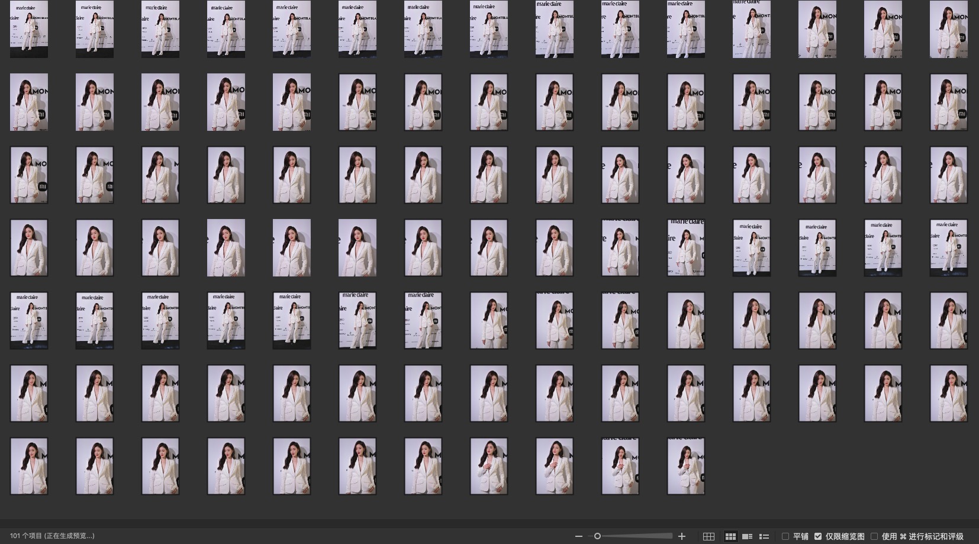The width and height of the screenshot is (979, 544).
Task: Select the first thumbnail in the top row
Action: coord(29,29)
